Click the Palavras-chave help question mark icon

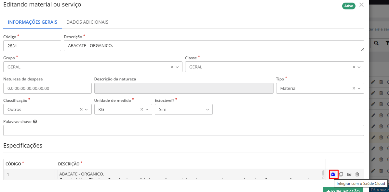pyautogui.click(x=35, y=122)
